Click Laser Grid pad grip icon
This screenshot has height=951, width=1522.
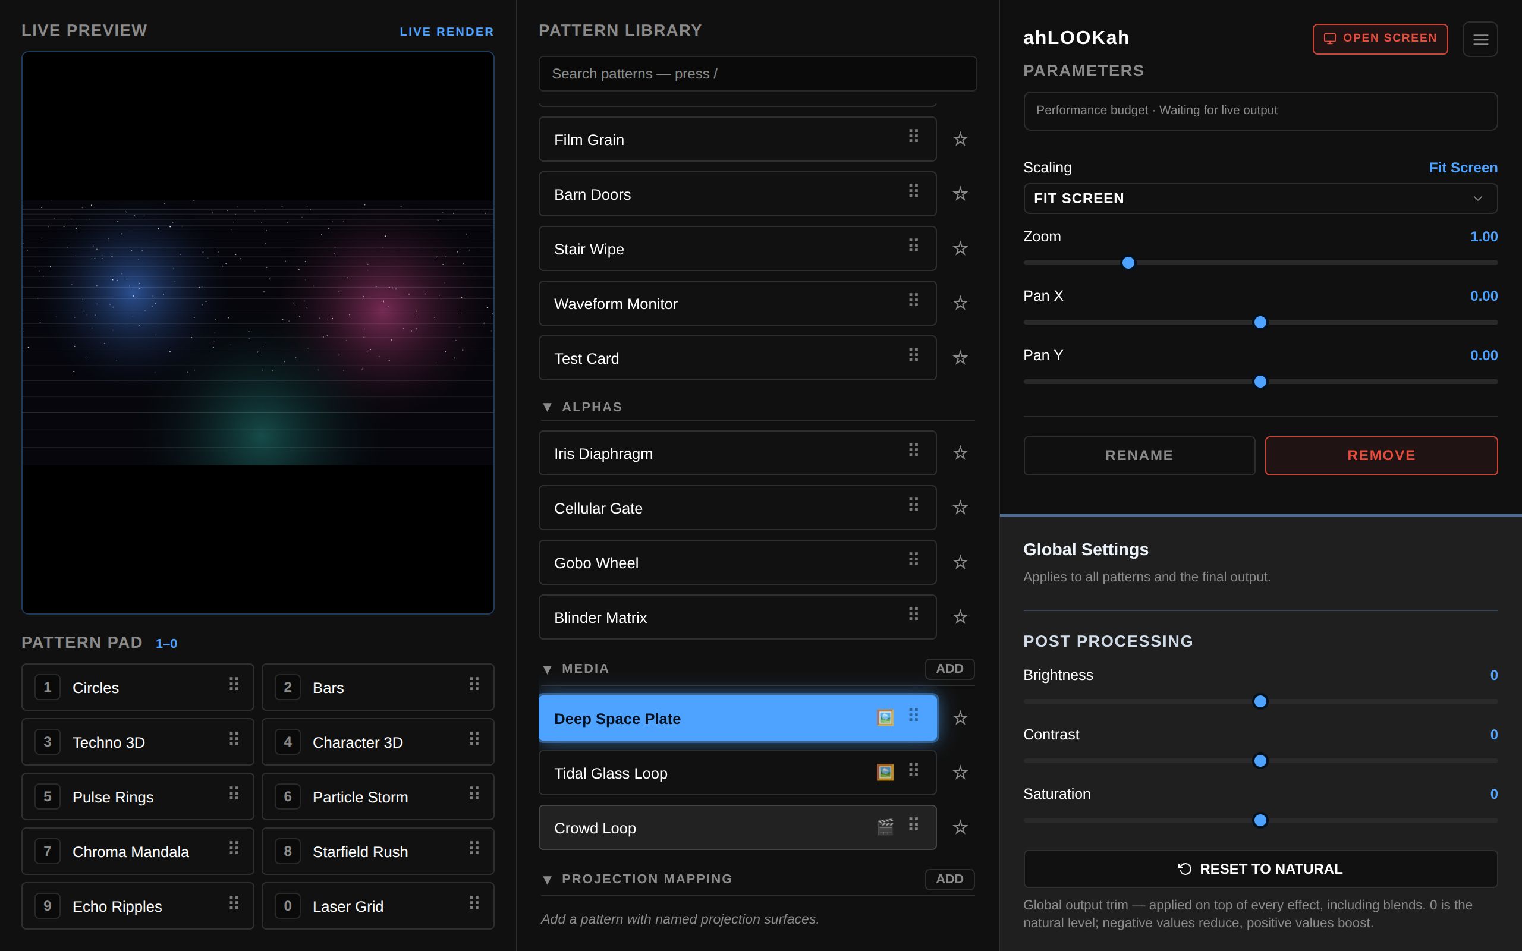(474, 903)
